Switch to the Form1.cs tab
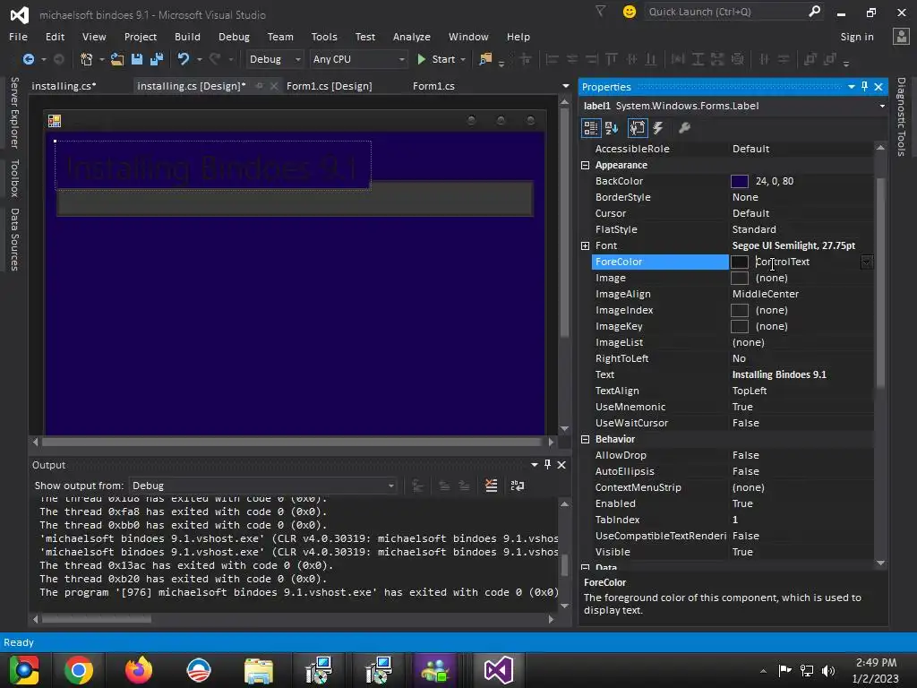Screen dimensions: 917x688 pos(433,86)
